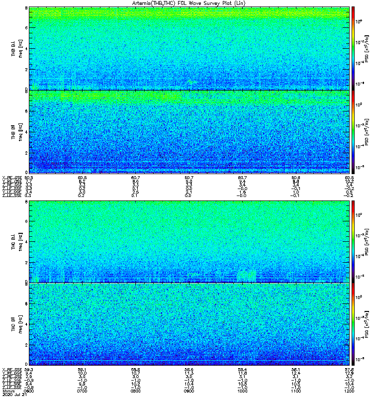Click the 'hhmm' time format label
Image resolution: width=373 pixels, height=398 pixels.
coord(8,391)
